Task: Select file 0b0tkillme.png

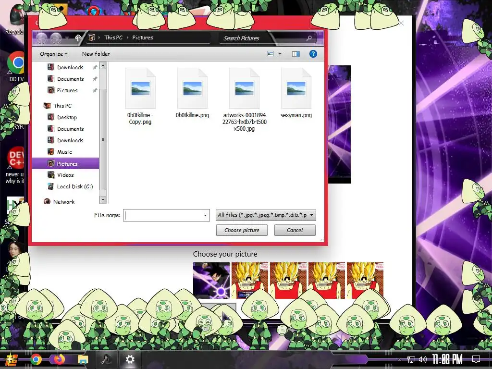Action: click(192, 94)
